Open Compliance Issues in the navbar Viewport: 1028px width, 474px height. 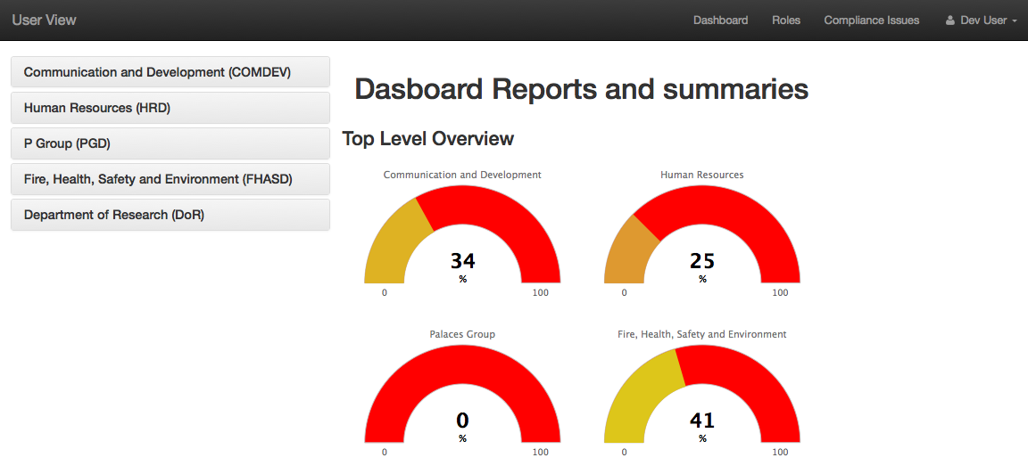click(x=871, y=20)
